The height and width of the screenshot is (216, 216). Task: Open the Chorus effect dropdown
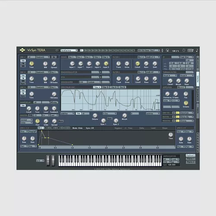click(x=187, y=121)
